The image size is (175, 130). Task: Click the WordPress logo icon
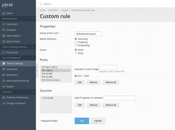click(3, 75)
